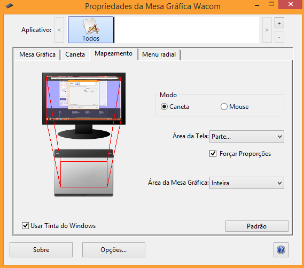Switch to the Mesa Gráfica tab
Image resolution: width=304 pixels, height=268 pixels.
coord(37,54)
